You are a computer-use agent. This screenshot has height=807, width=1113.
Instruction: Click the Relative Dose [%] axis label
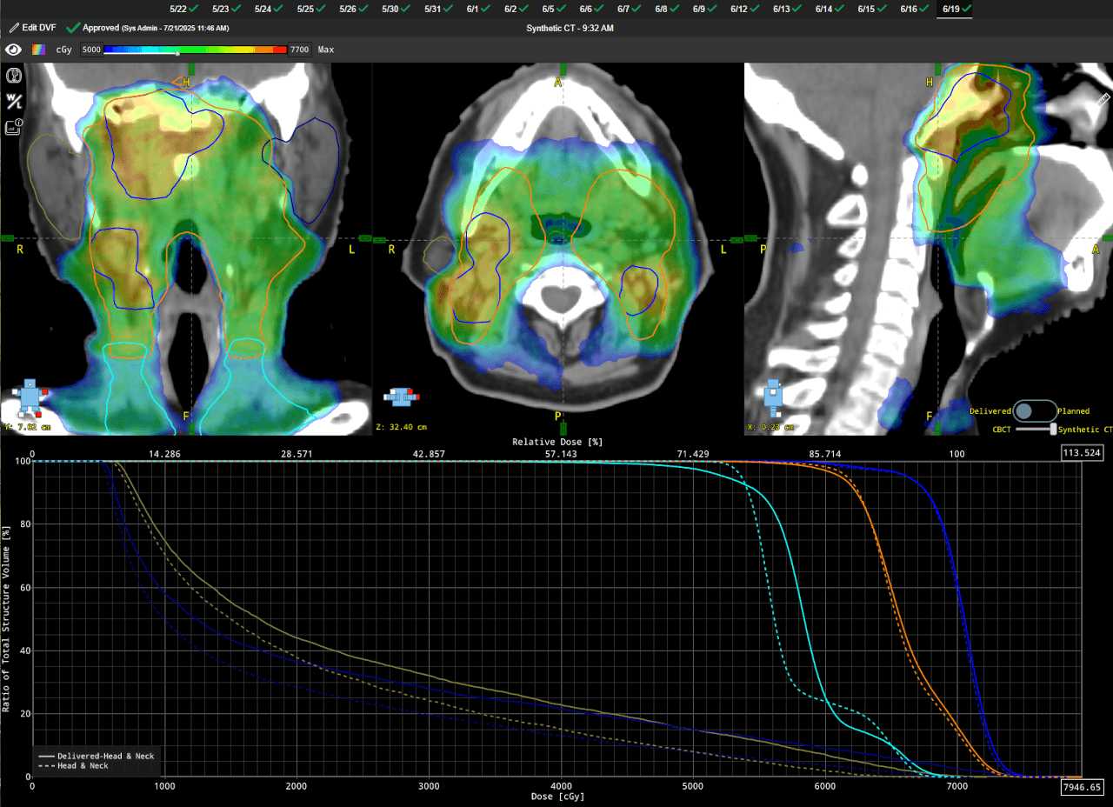click(x=557, y=442)
